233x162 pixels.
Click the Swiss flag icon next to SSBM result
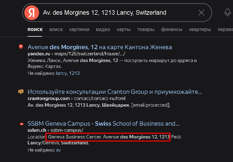tap(21, 124)
